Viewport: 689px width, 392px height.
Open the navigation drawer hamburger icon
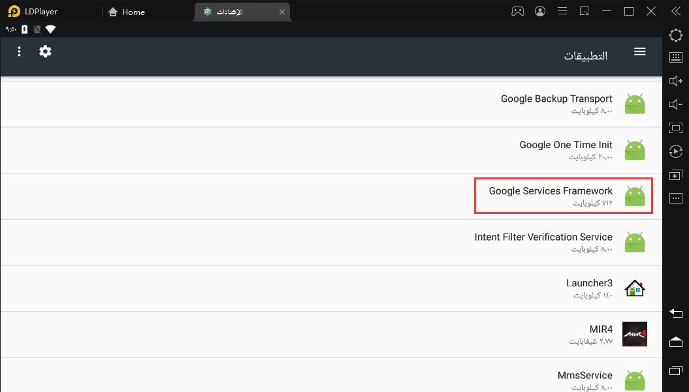pyautogui.click(x=640, y=52)
